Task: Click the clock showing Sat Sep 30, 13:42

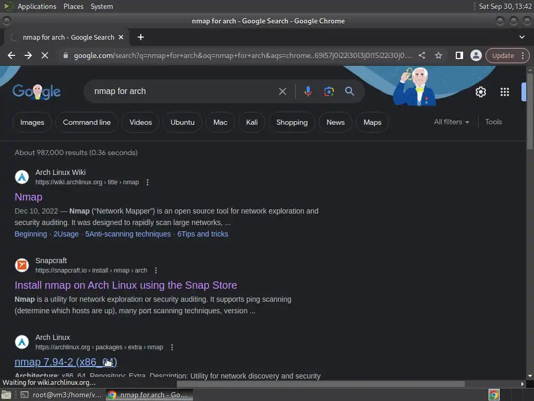Action: coord(505,6)
